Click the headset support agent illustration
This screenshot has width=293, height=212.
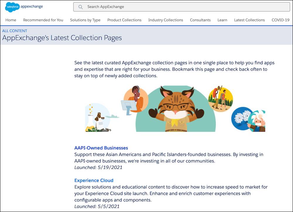pos(135,100)
